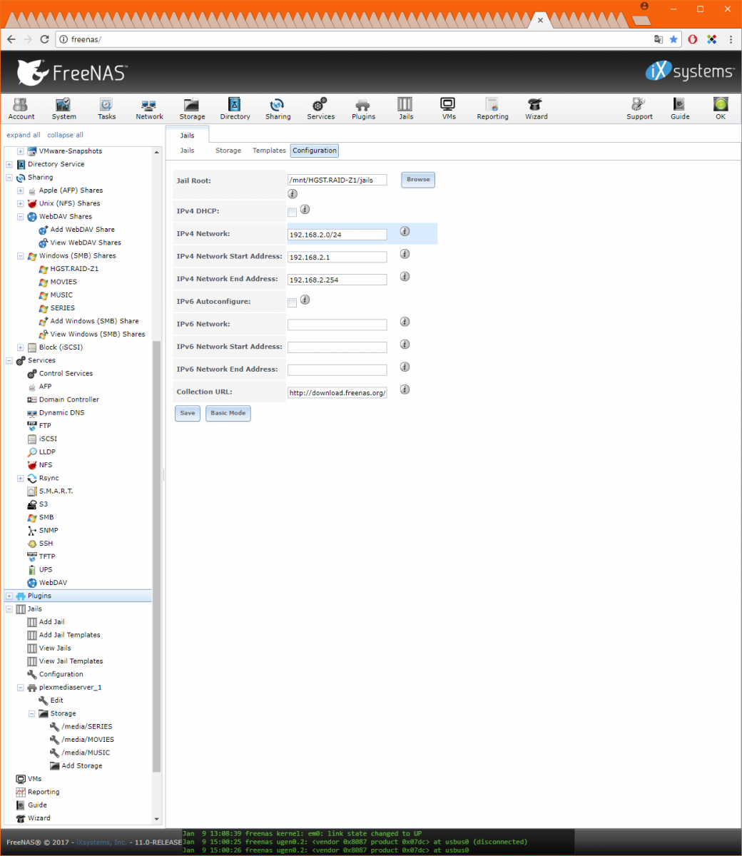
Task: Click the info icon for IPv4 Network
Action: [405, 231]
